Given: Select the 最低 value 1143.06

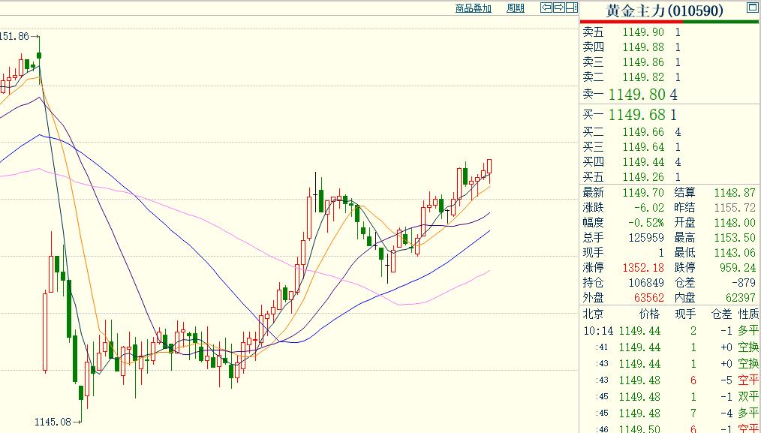Looking at the screenshot, I should click(739, 252).
